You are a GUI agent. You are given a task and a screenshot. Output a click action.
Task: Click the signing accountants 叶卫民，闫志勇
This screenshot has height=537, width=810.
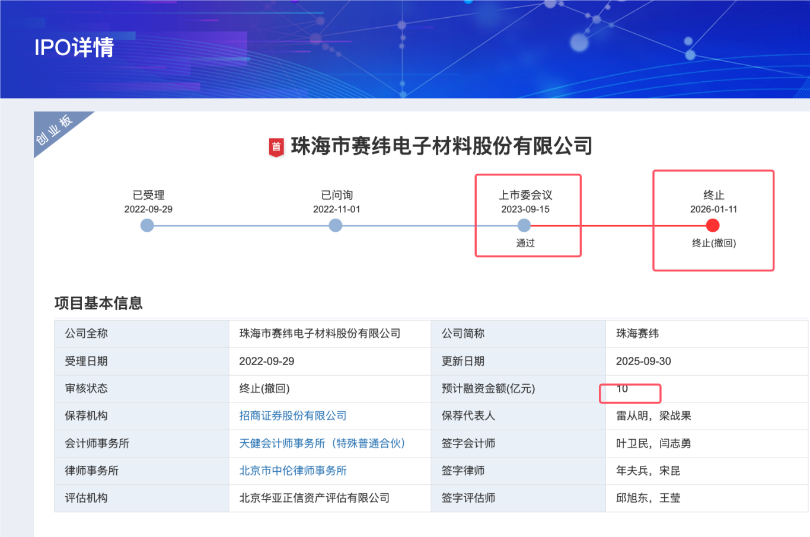(x=653, y=443)
